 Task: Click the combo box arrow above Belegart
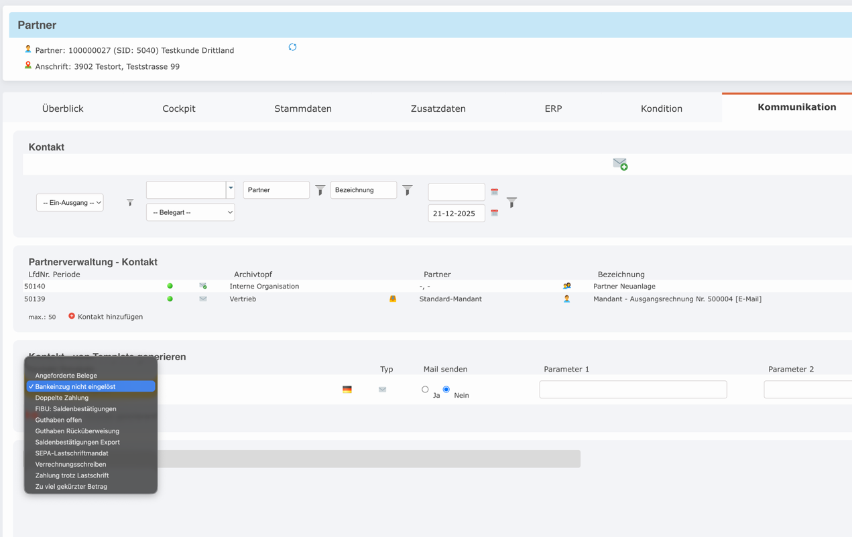[x=231, y=189]
